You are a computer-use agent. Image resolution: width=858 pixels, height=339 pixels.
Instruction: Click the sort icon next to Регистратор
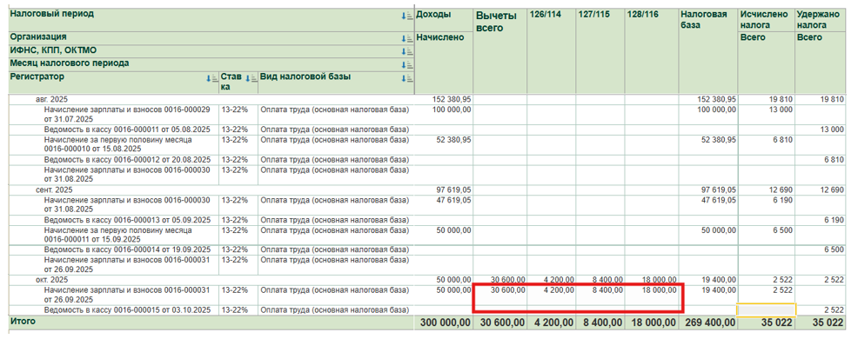pyautogui.click(x=211, y=78)
